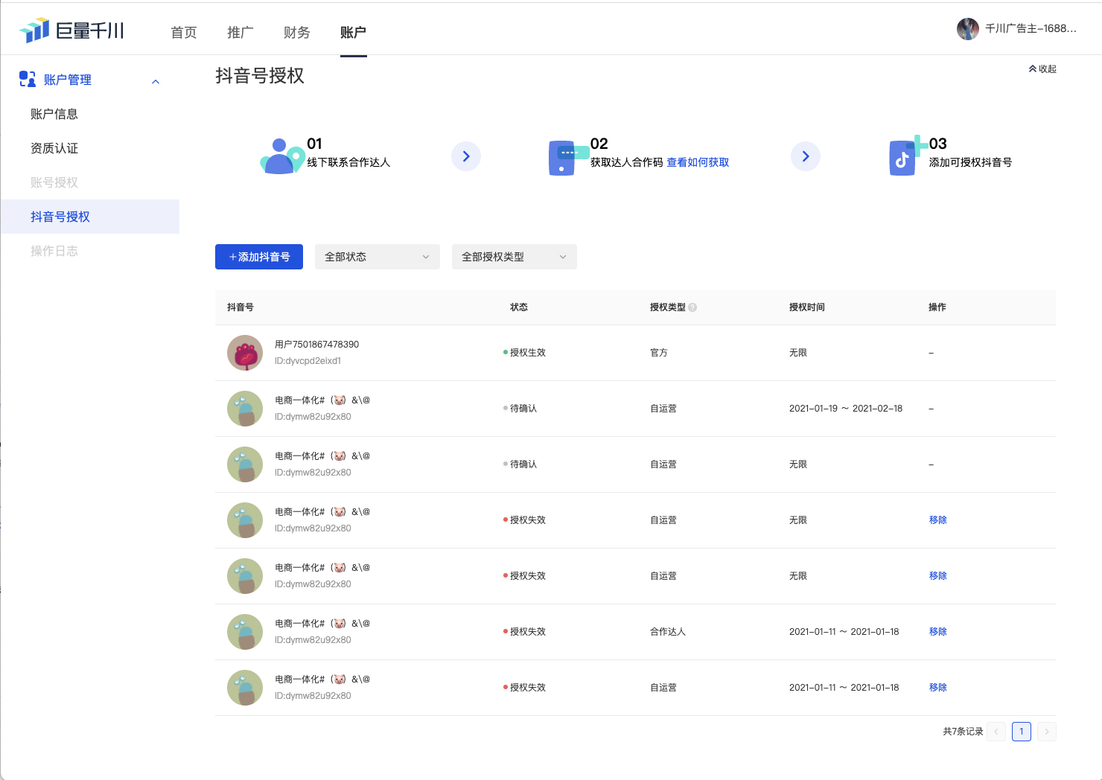Click the 授权类型 help question icon
Viewport: 1102px width, 780px height.
pos(692,307)
